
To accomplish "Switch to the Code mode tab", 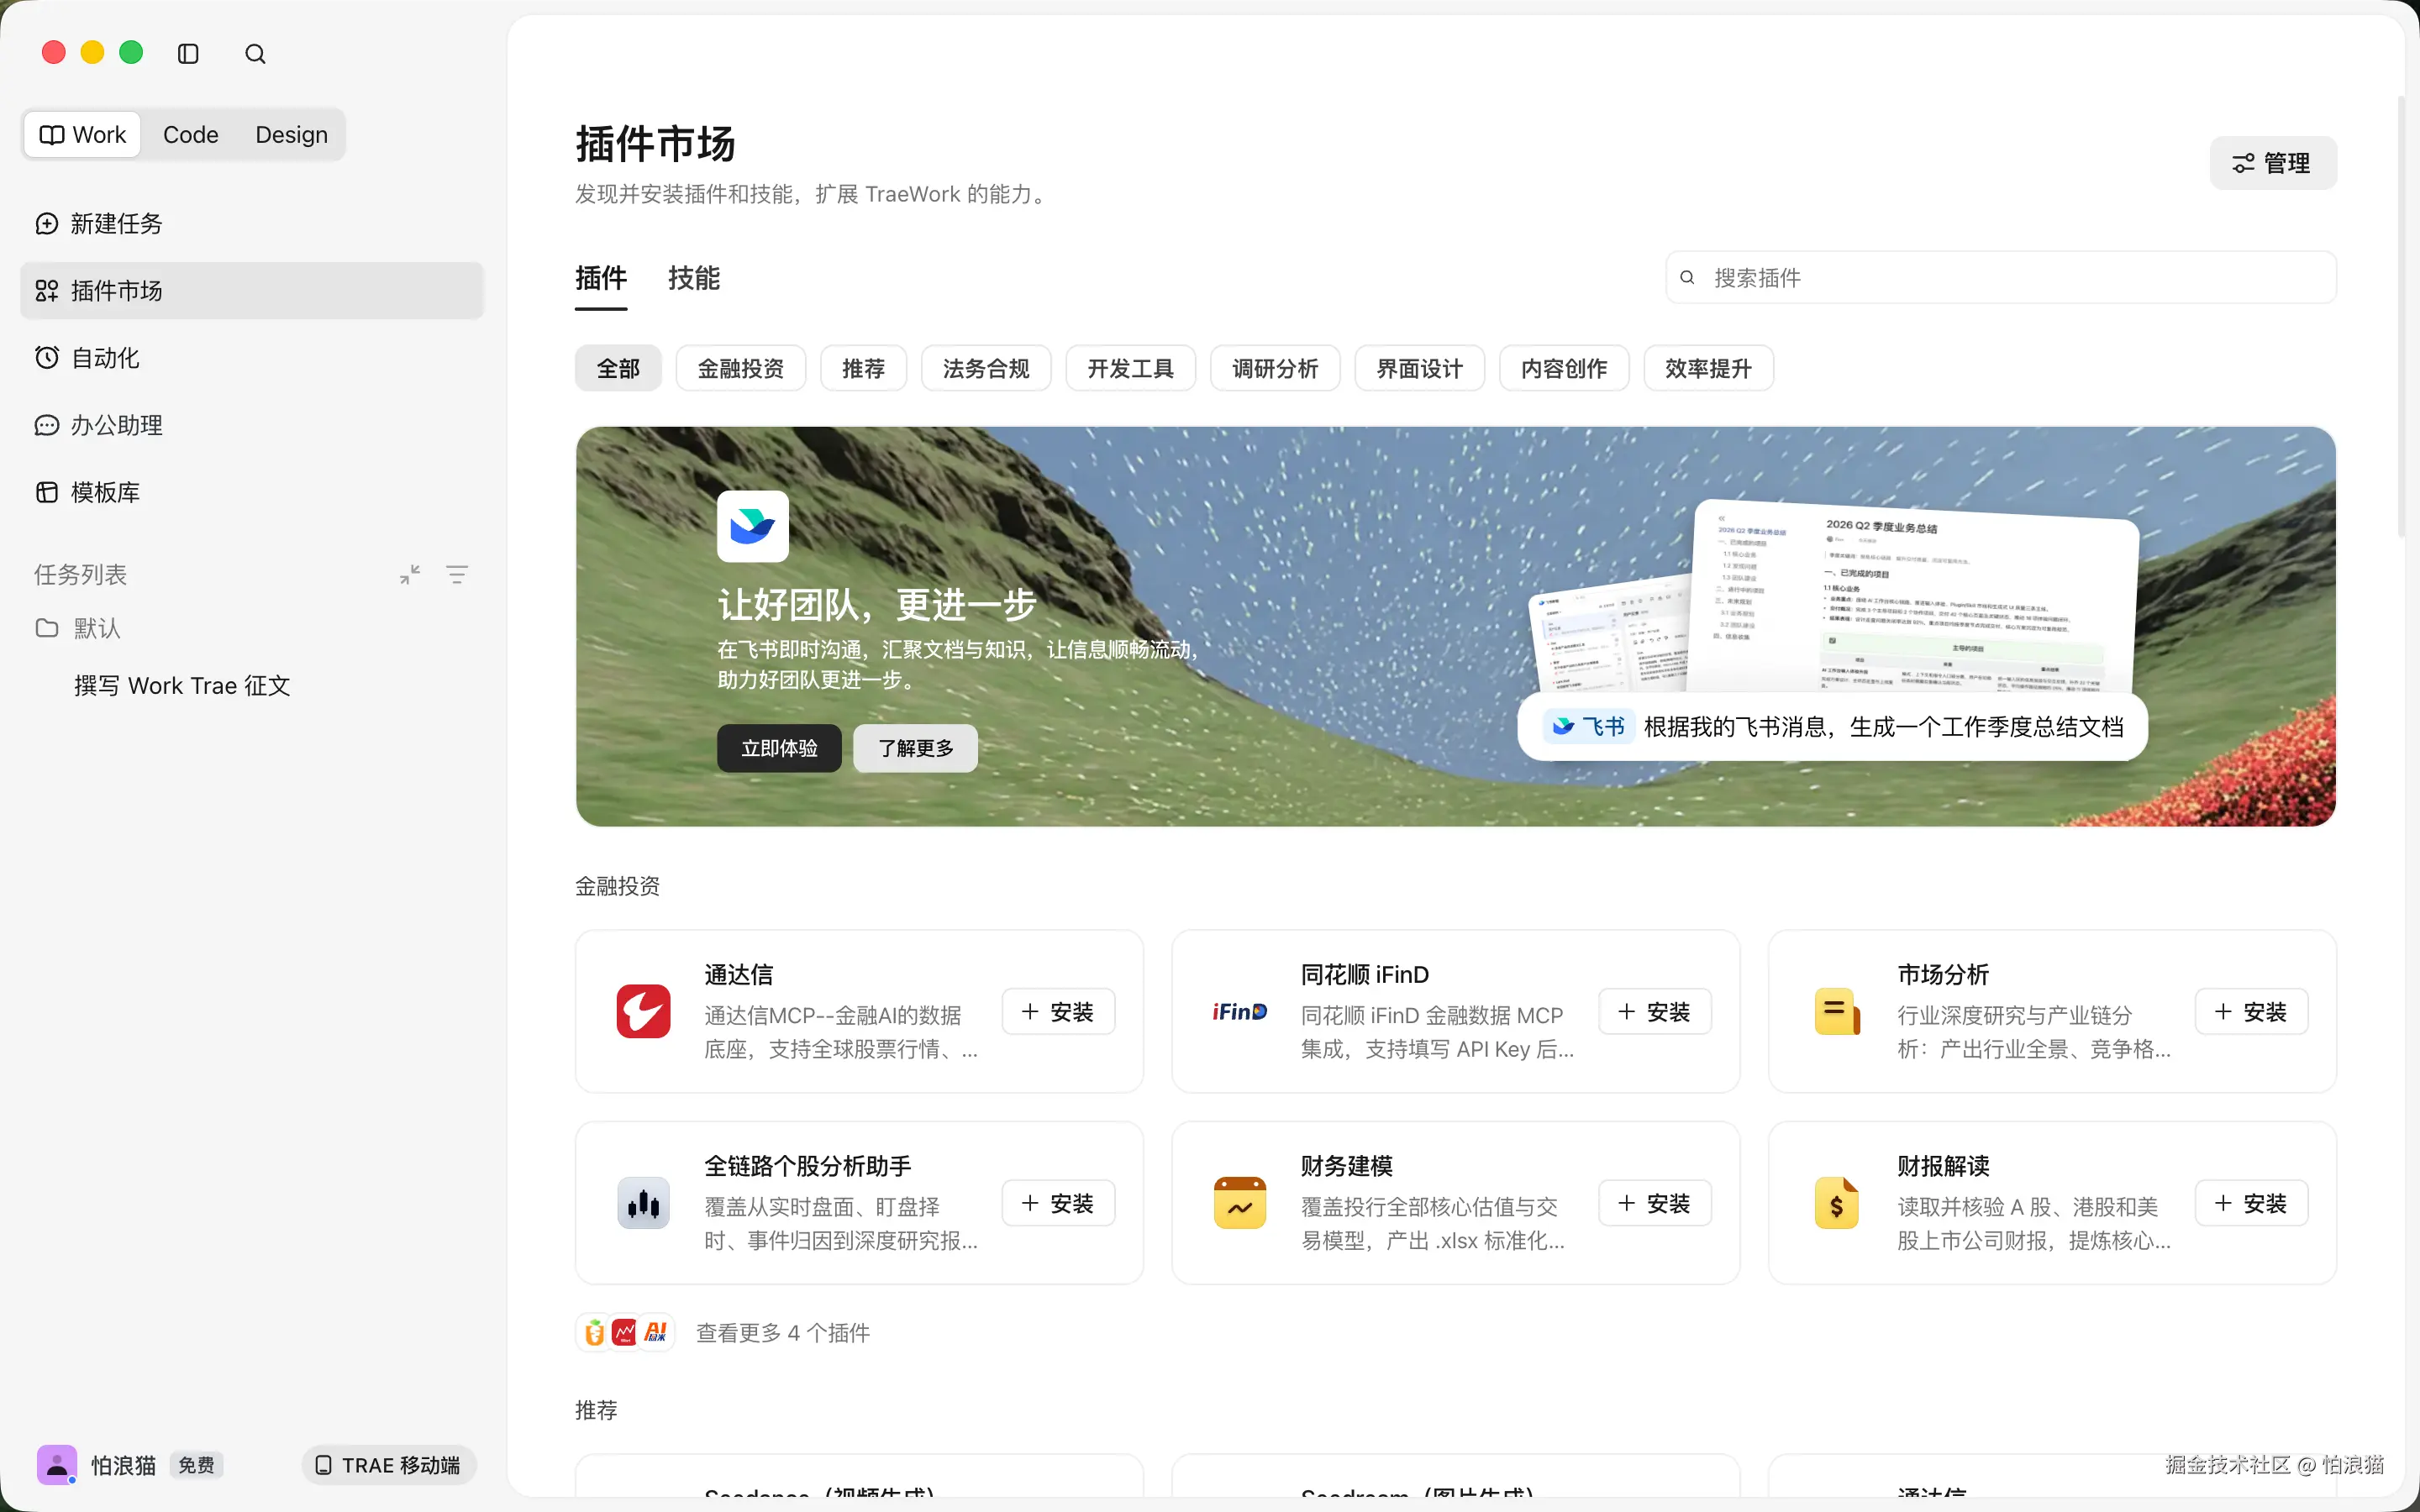I will 190,135.
